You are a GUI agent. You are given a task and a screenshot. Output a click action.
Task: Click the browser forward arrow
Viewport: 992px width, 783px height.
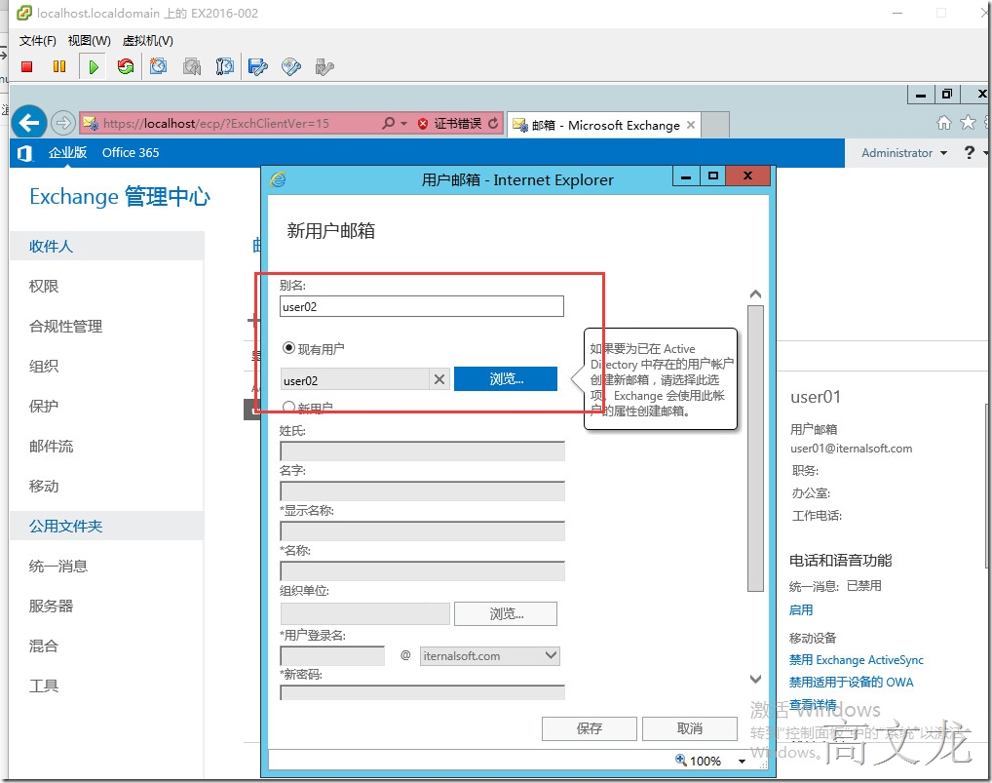[62, 123]
